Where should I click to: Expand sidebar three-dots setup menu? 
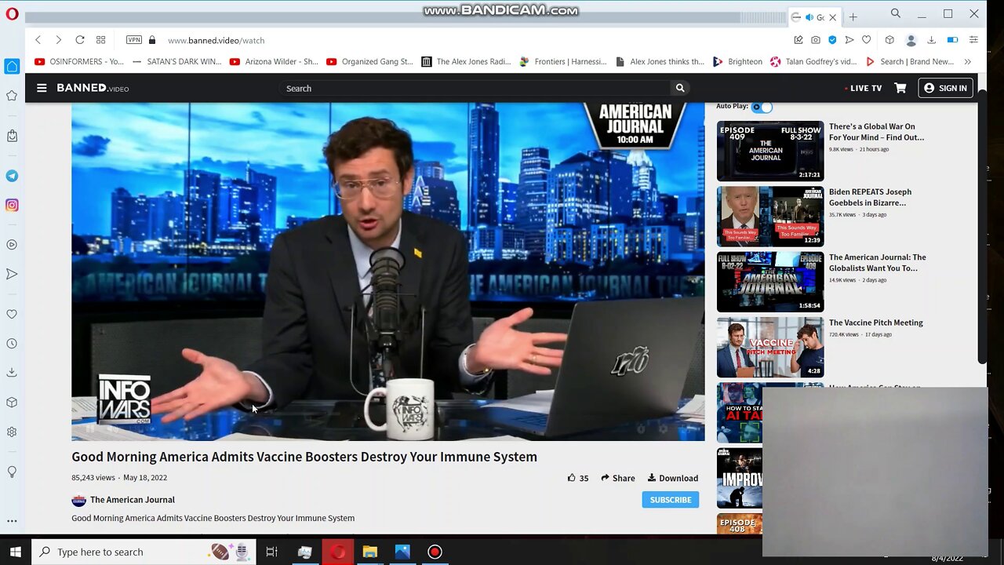click(12, 521)
